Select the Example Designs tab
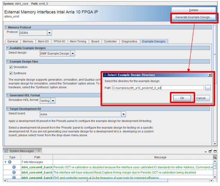The width and height of the screenshot is (220, 186). (x=154, y=41)
